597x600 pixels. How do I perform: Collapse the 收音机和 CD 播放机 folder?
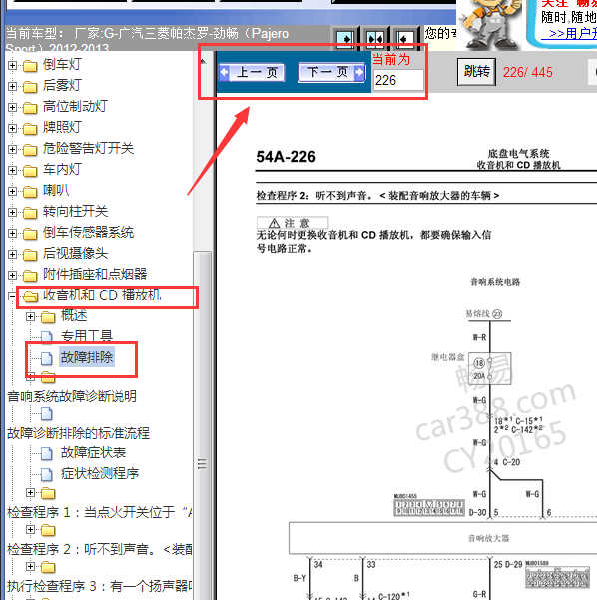[12, 296]
